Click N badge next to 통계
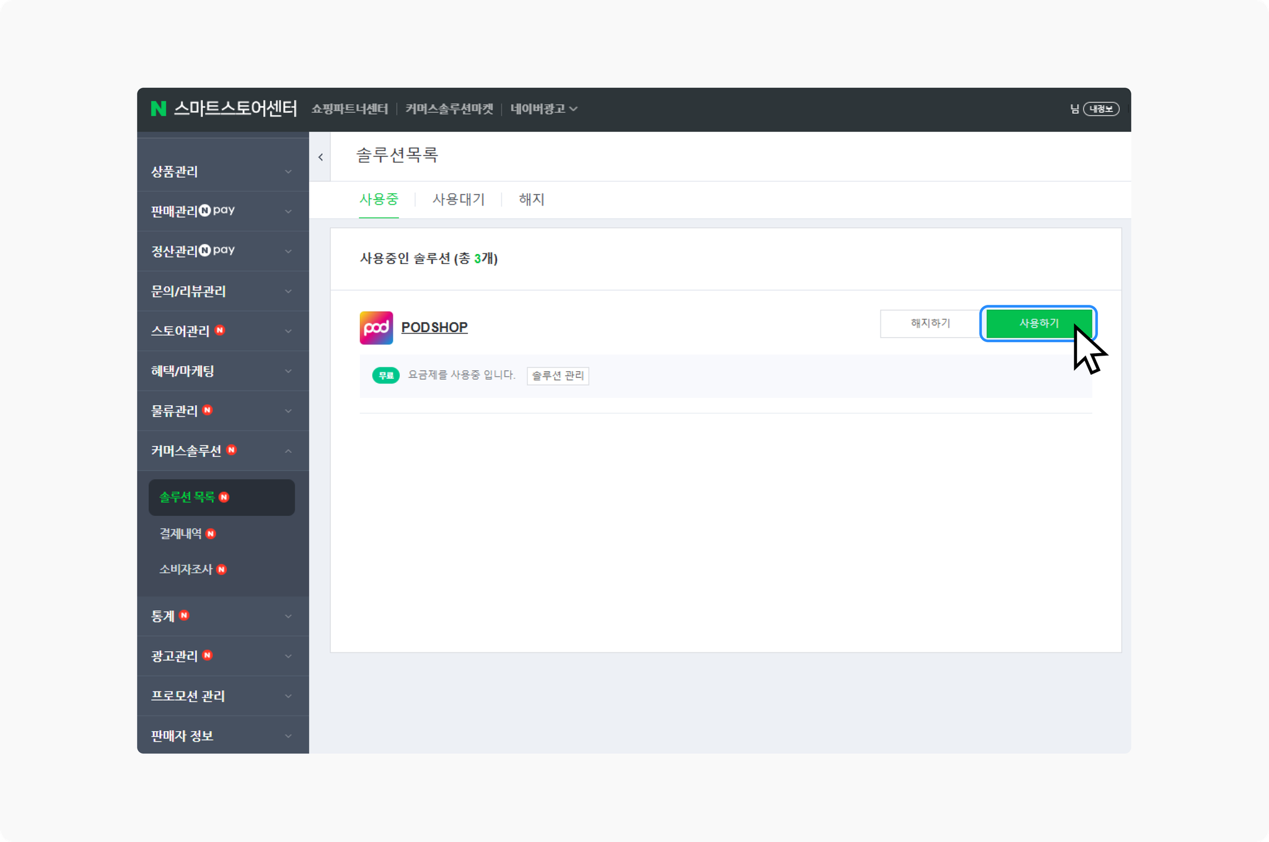 [184, 615]
